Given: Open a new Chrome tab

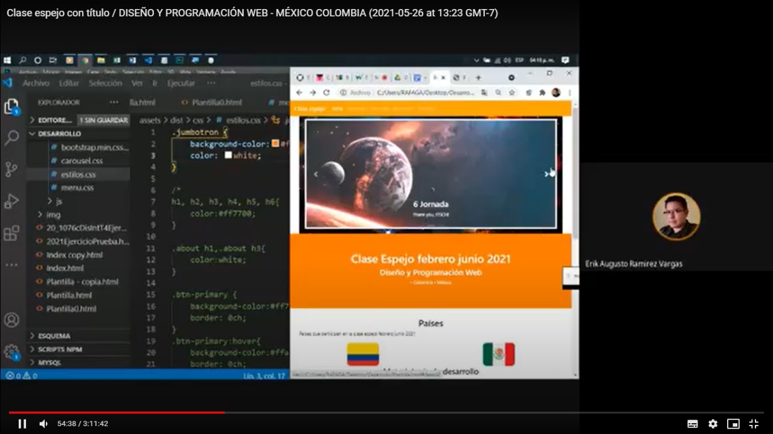Looking at the screenshot, I should click(478, 77).
